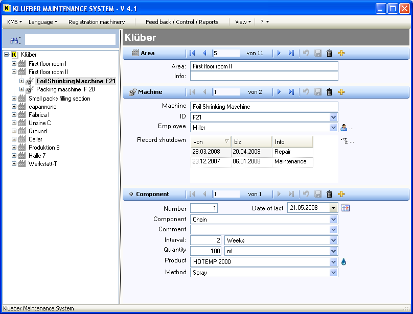Open the Component name dropdown

[333, 219]
